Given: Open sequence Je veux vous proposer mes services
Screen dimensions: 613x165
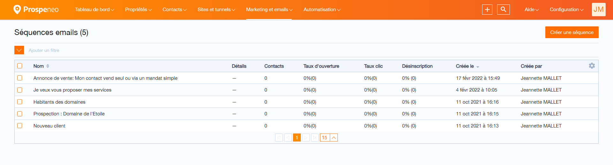Looking at the screenshot, I should pos(72,90).
